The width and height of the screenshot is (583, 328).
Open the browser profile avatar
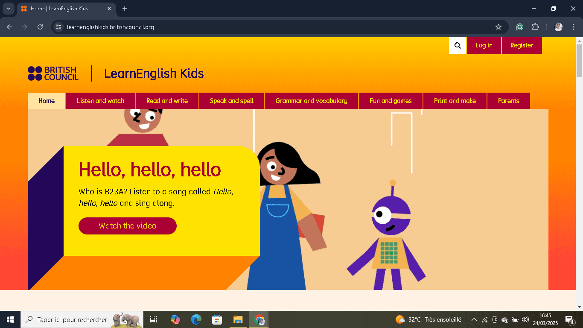(558, 26)
